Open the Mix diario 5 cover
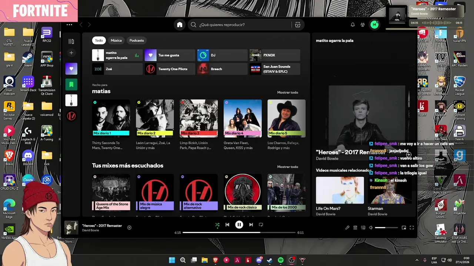Viewport: 474px width, 266px height. (x=287, y=118)
